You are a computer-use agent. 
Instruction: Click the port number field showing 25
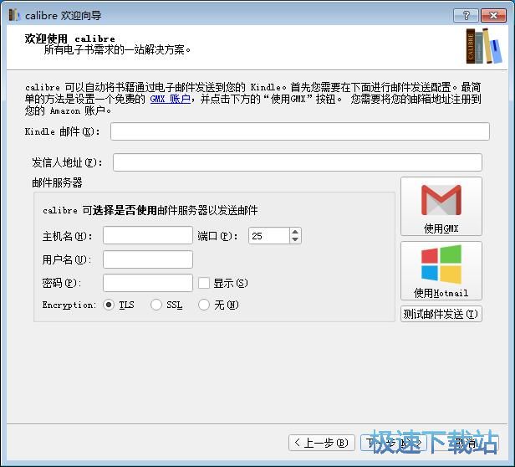[x=269, y=235]
